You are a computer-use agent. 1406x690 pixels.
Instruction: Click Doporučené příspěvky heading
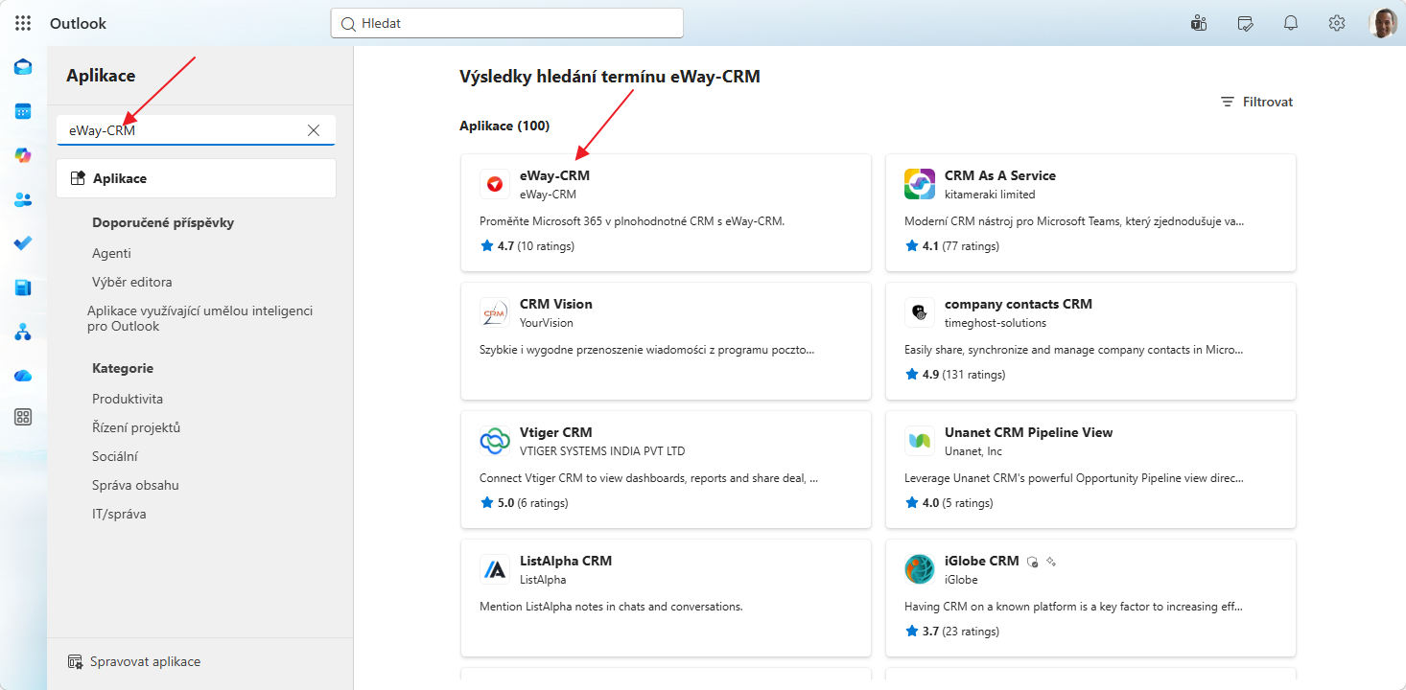163,222
